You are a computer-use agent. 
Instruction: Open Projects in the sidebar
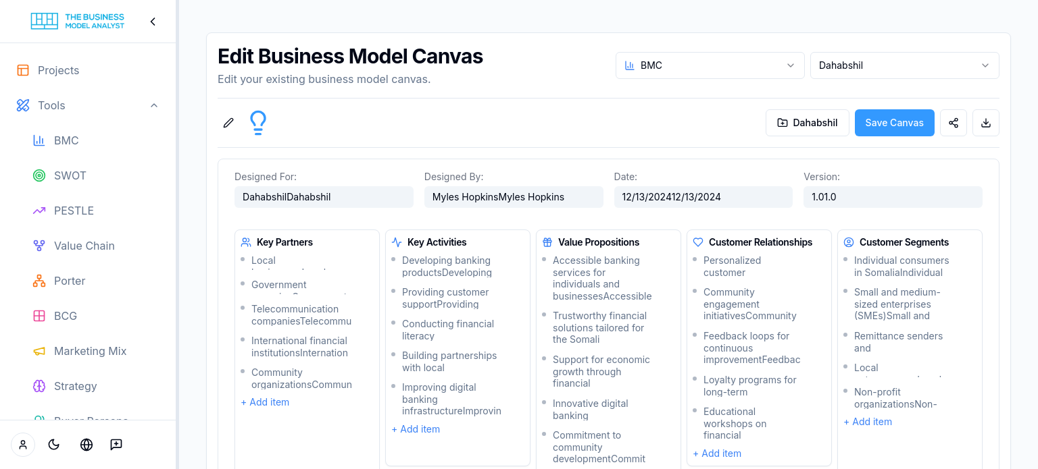tap(58, 70)
